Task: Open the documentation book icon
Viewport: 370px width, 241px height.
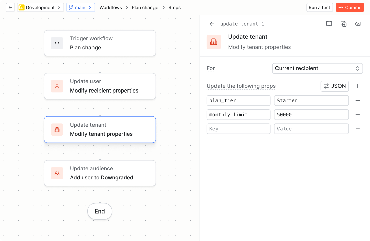Action: click(x=329, y=24)
